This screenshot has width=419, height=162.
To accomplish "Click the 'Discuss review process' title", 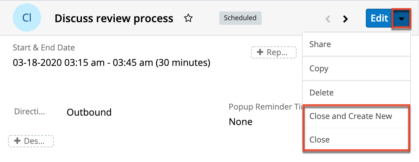I will [114, 18].
